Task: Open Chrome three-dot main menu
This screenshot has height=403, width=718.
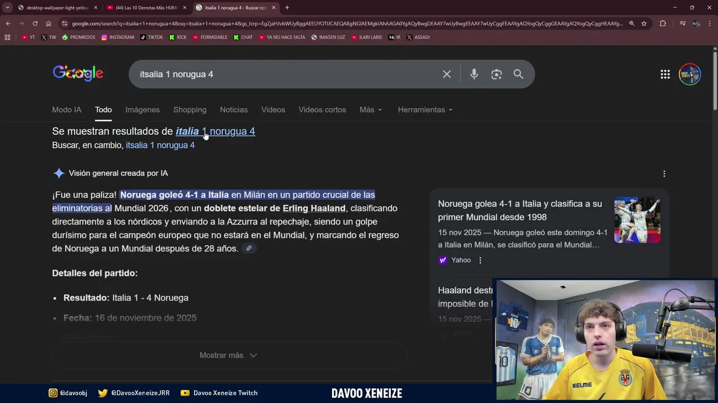Action: pos(710,24)
